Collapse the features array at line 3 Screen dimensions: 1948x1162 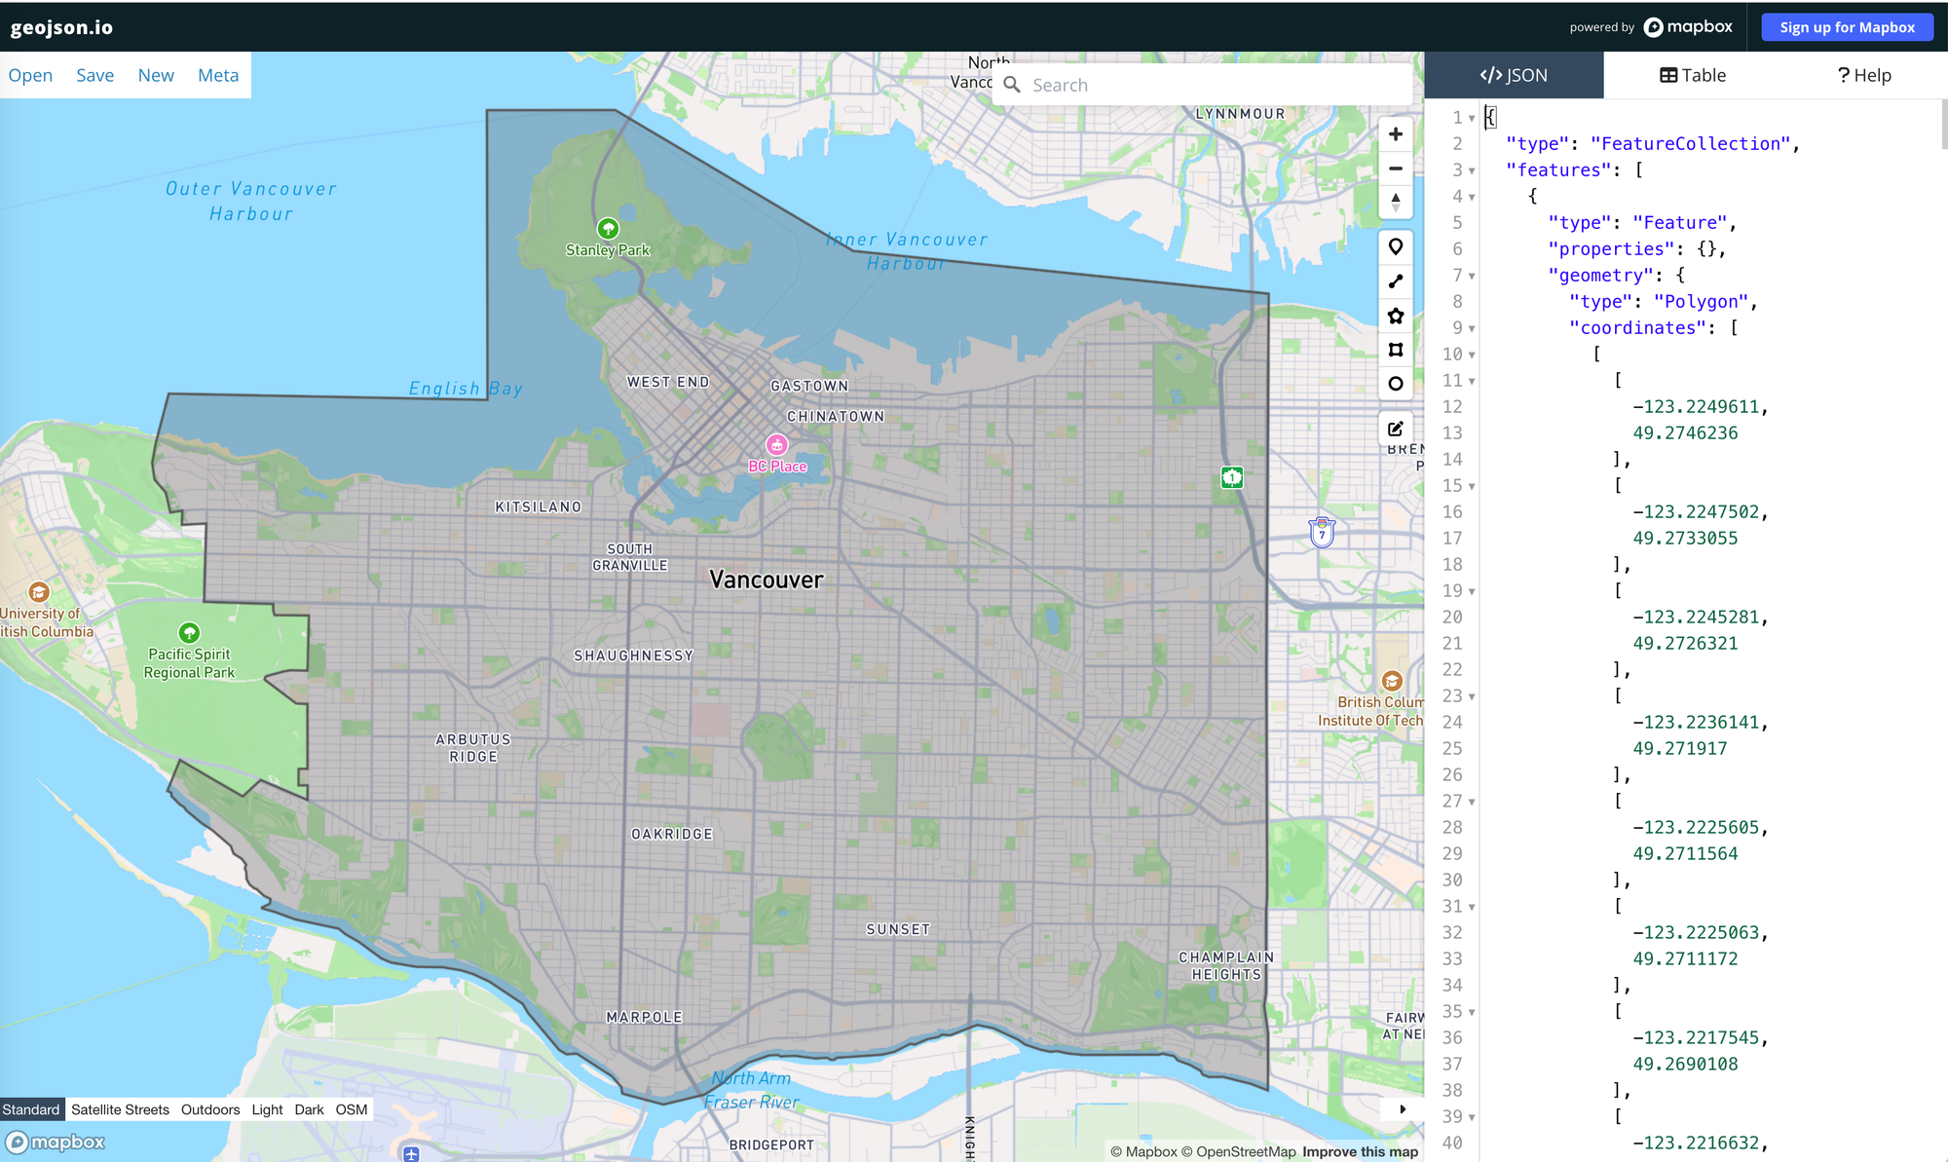pos(1472,169)
